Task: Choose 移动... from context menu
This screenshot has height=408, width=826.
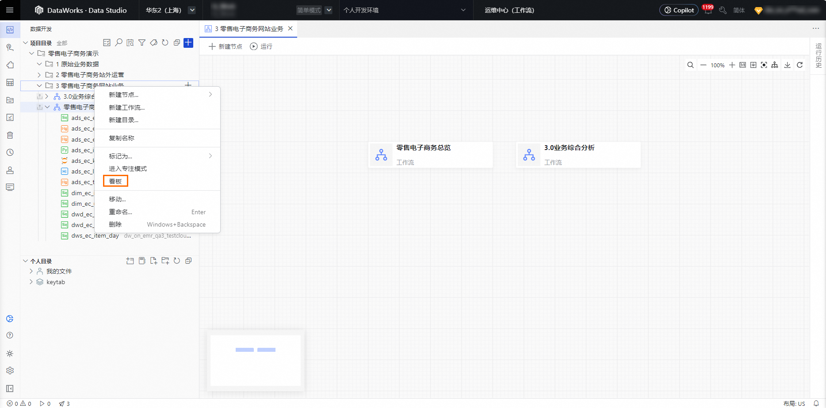Action: (157, 199)
